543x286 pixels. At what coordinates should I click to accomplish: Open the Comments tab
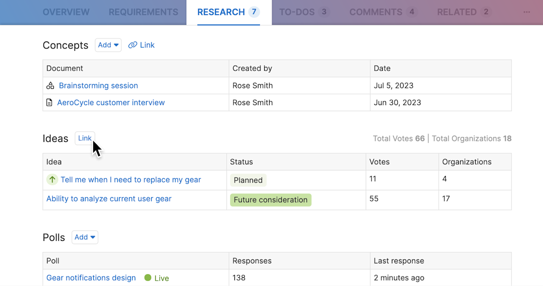pos(376,12)
